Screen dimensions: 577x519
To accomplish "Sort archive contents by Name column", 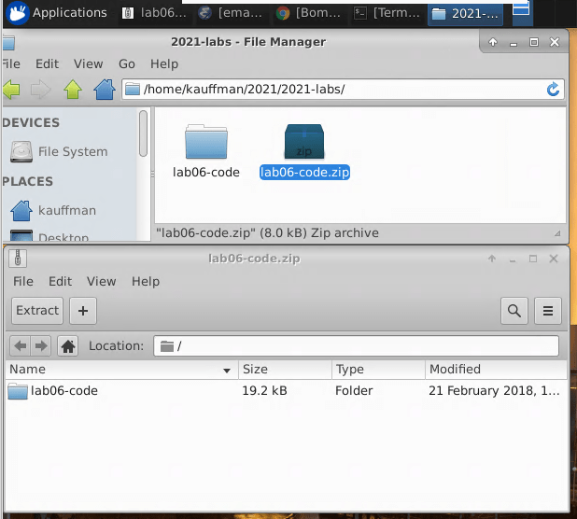I will [121, 370].
